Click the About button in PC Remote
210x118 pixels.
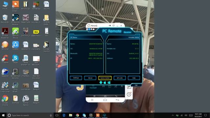(90, 78)
